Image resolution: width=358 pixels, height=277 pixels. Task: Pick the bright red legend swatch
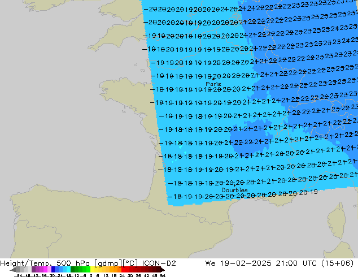click(123, 269)
